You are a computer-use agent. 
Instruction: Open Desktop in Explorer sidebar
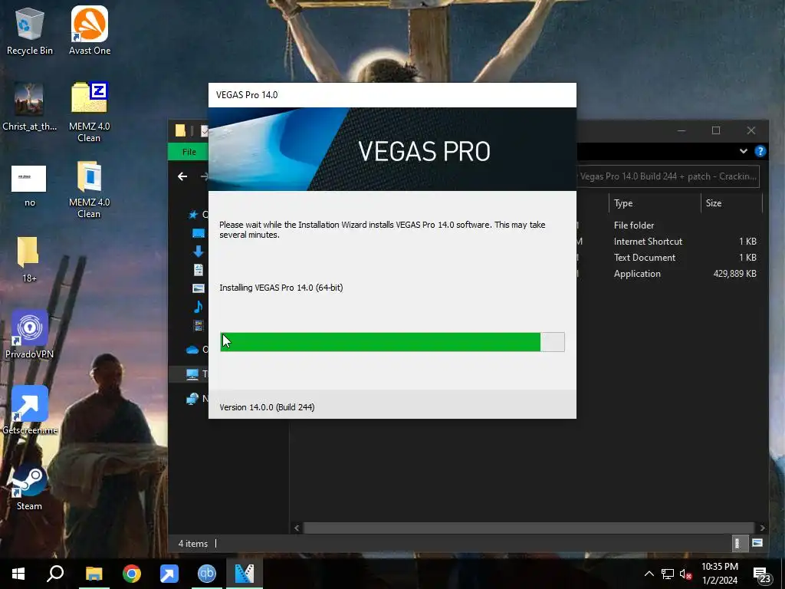tap(199, 233)
